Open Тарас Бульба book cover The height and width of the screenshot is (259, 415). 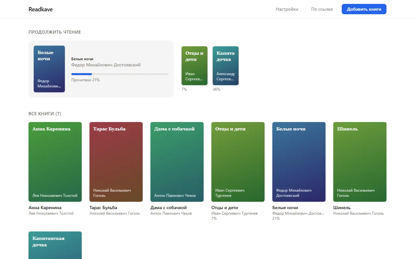[116, 162]
